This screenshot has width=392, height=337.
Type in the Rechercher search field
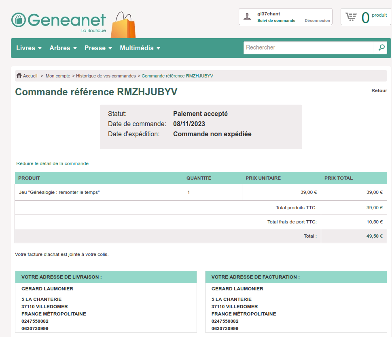click(308, 48)
